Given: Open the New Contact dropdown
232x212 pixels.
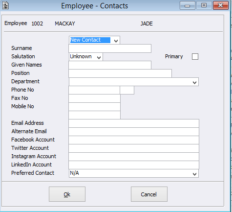Looking at the screenshot, I should pyautogui.click(x=94, y=40).
